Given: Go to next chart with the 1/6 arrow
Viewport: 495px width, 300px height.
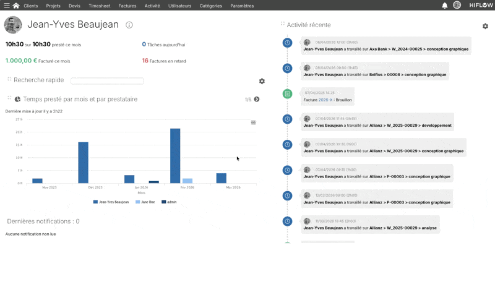Looking at the screenshot, I should (x=257, y=99).
